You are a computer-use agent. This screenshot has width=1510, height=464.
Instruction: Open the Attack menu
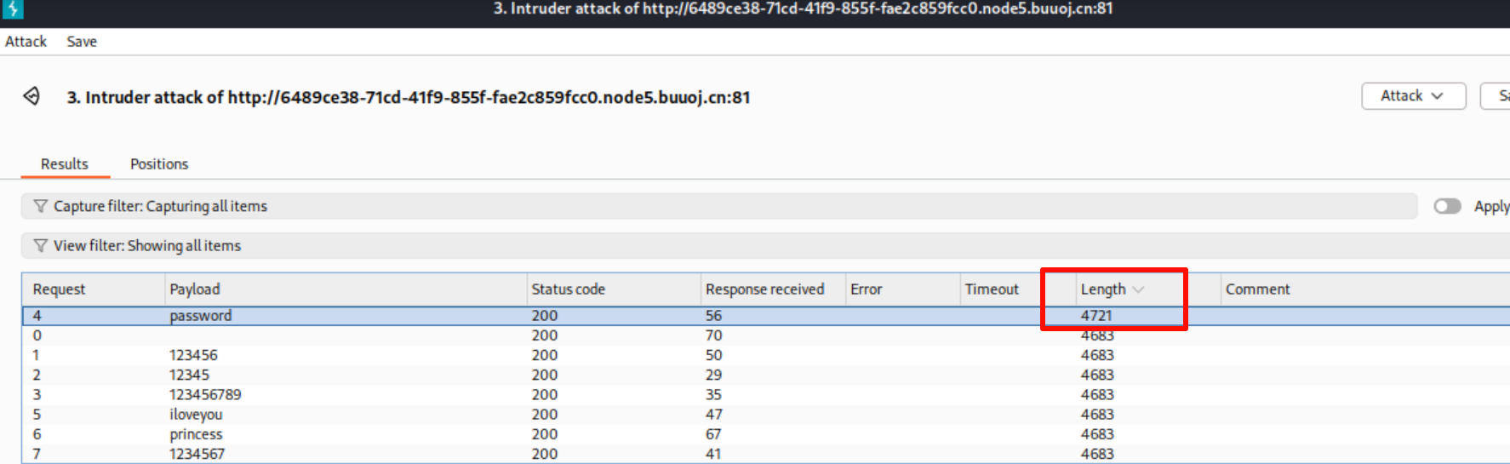[x=26, y=42]
